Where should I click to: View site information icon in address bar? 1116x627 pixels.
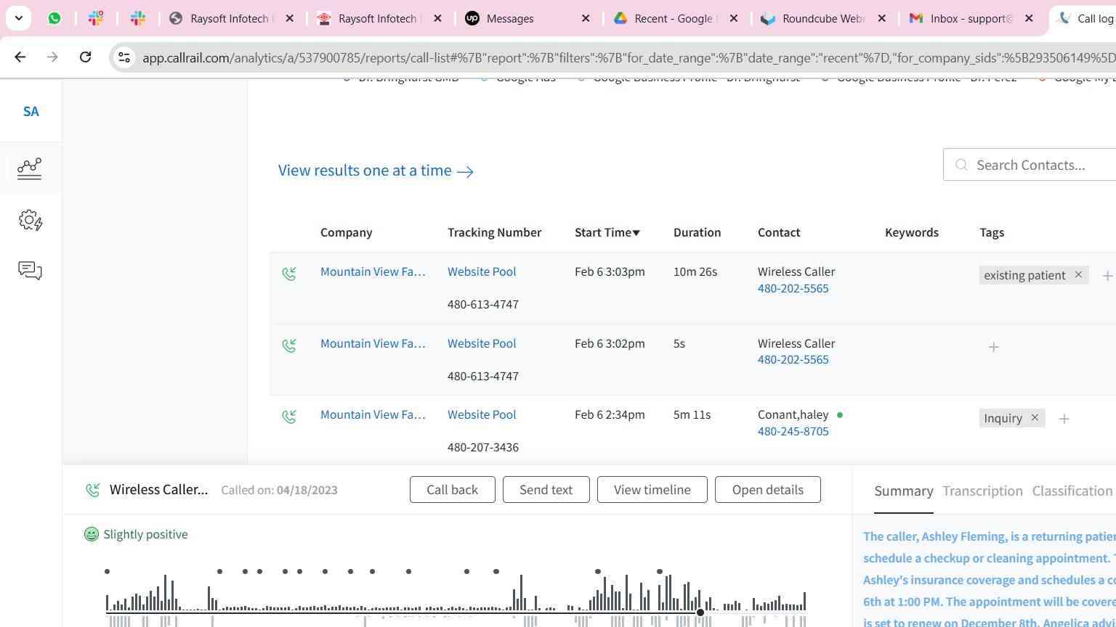[124, 57]
